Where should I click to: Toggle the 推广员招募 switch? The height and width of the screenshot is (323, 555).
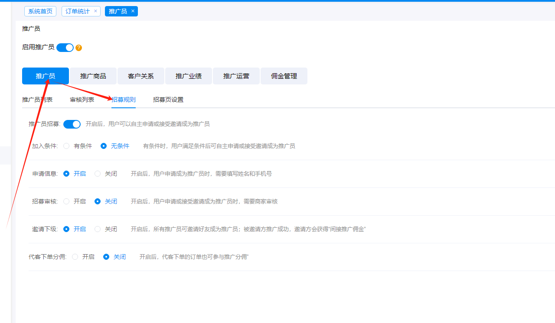[x=72, y=124]
